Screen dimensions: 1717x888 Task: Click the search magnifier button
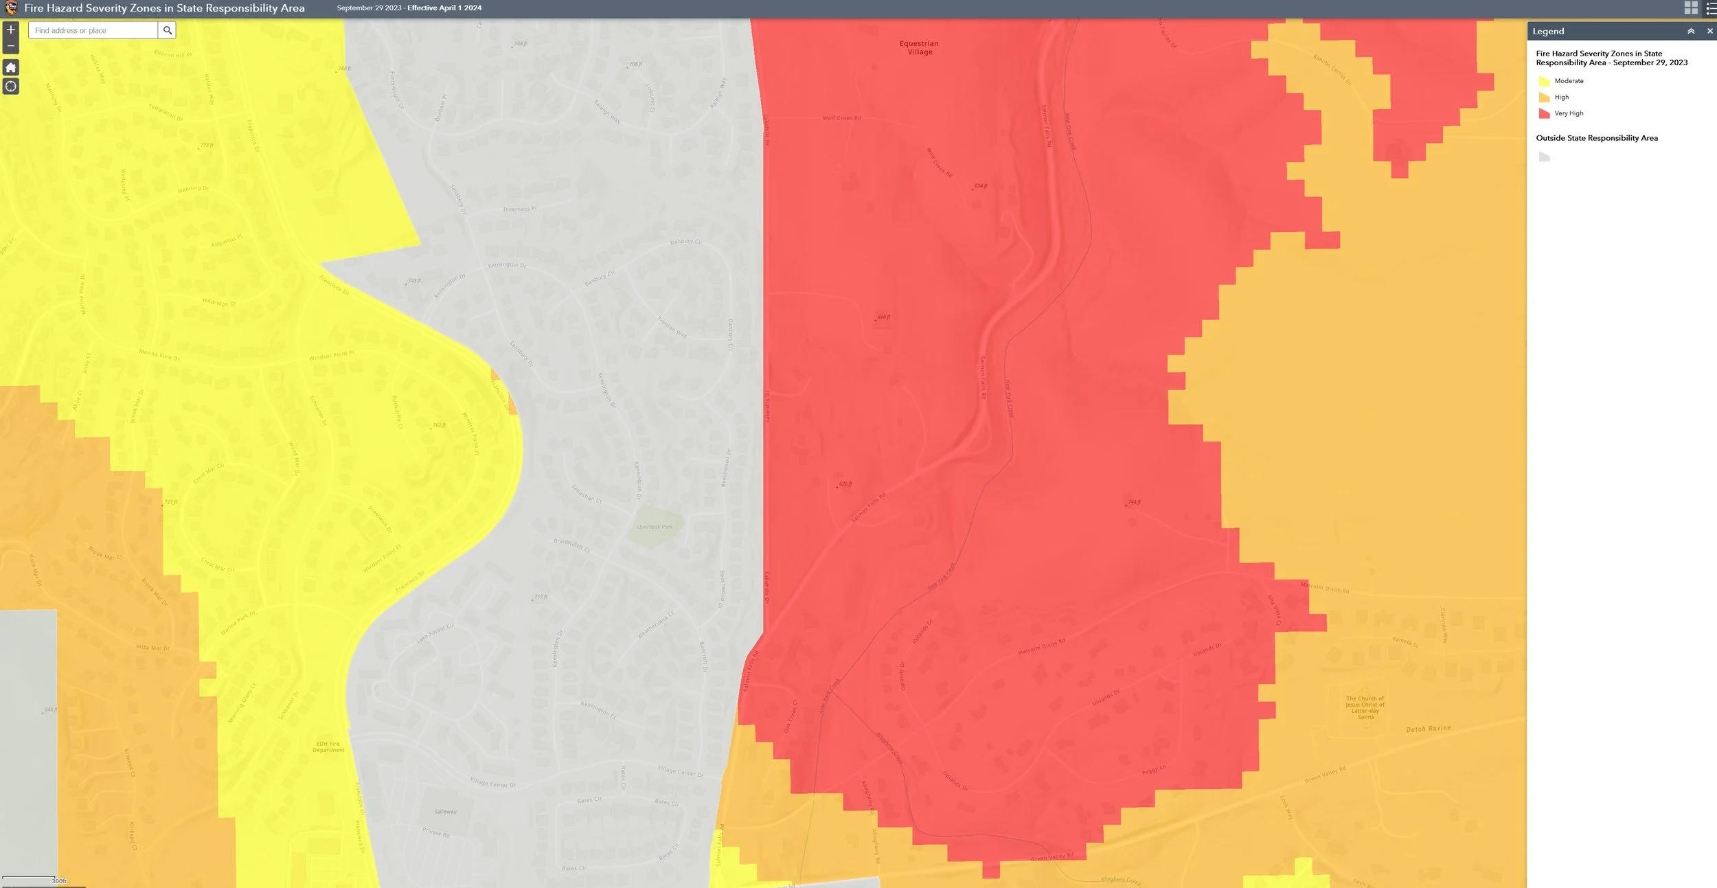pyautogui.click(x=167, y=30)
